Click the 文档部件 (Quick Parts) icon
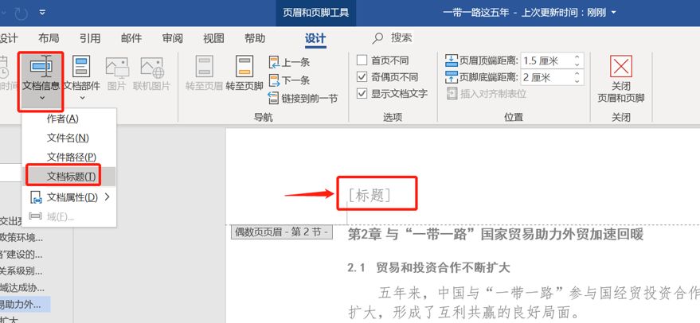Viewport: 700px width, 323px height. point(82,66)
